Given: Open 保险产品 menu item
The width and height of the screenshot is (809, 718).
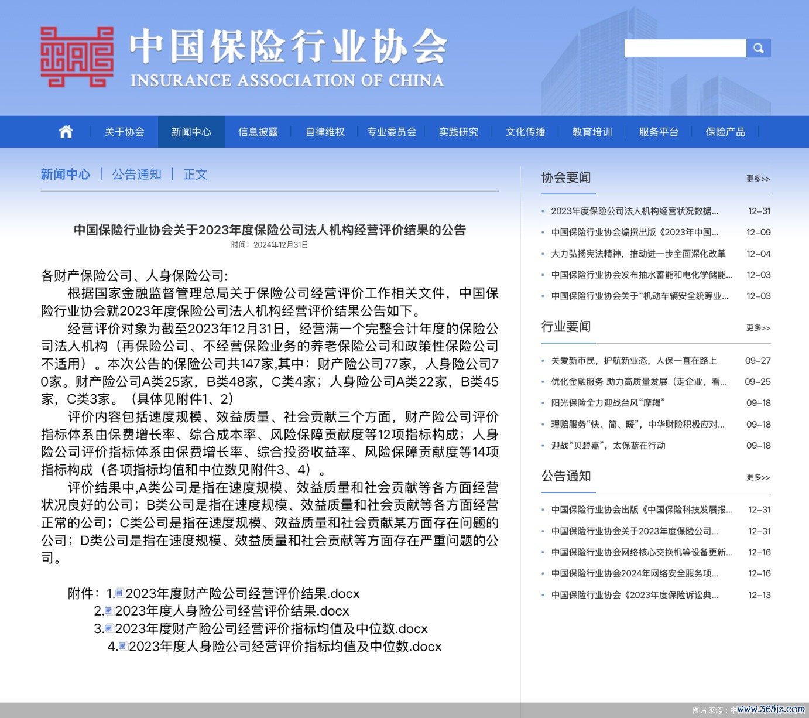Looking at the screenshot, I should pyautogui.click(x=725, y=132).
